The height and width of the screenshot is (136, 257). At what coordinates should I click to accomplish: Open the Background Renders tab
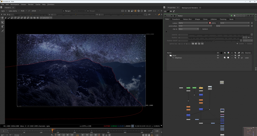pyautogui.click(x=190, y=8)
